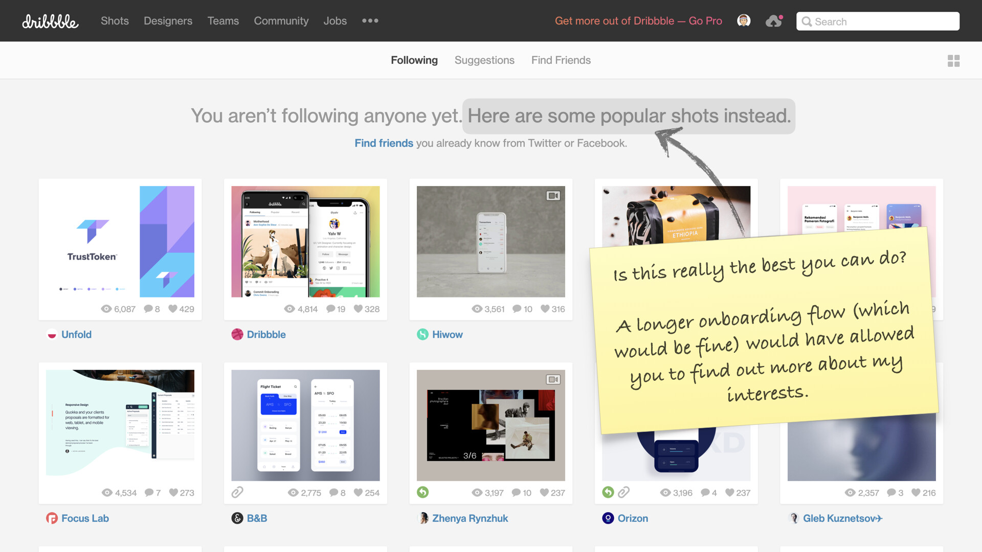Like the TrustToken shot heart icon

click(x=173, y=309)
